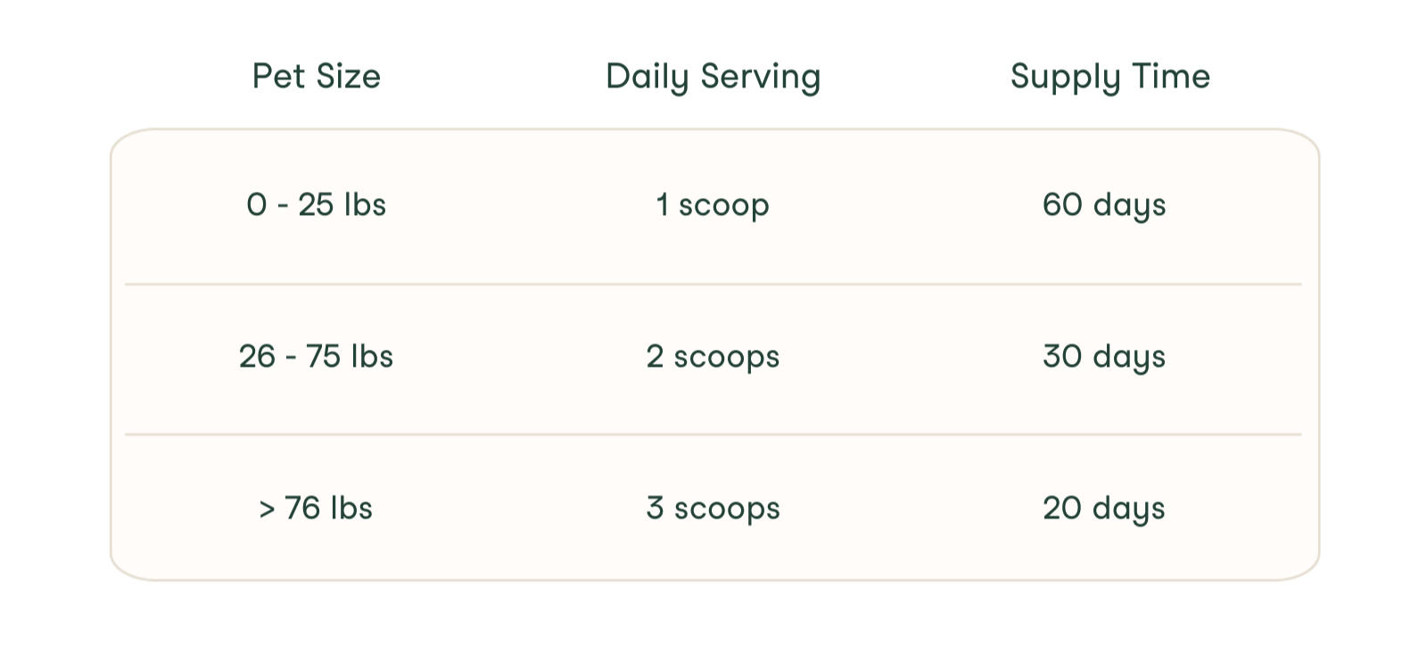The height and width of the screenshot is (663, 1427).
Task: Click the ">" symbol before 76 lbs
Action: pyautogui.click(x=267, y=510)
